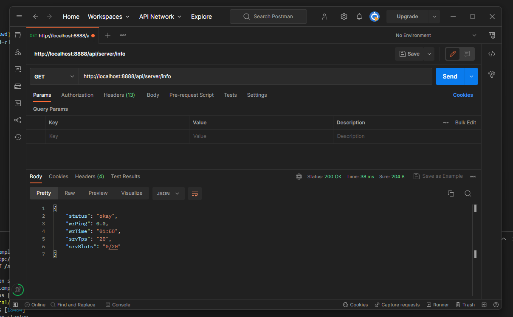Open the network globe icon
The width and height of the screenshot is (513, 317).
tap(299, 177)
